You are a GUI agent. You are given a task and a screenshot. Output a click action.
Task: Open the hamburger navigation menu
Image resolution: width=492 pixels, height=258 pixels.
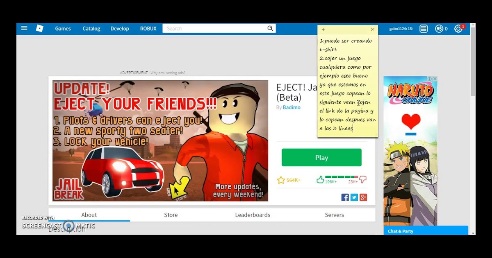coord(24,28)
